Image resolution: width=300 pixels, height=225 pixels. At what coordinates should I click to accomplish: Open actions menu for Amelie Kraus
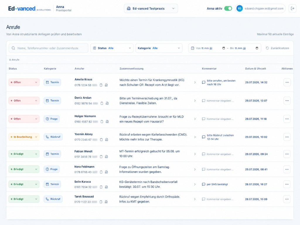[x=287, y=82]
